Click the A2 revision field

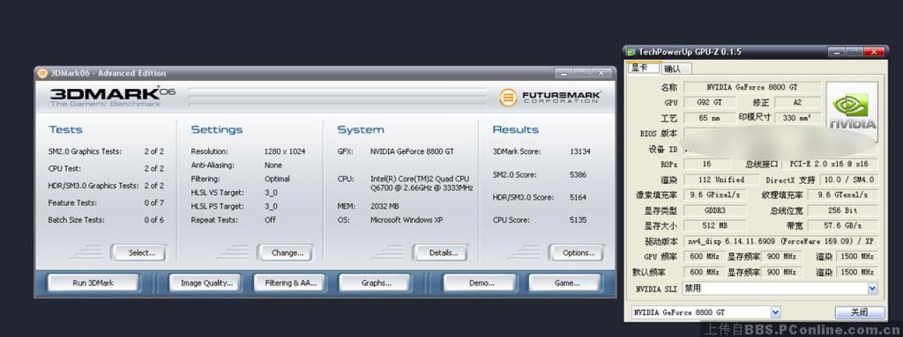(797, 103)
